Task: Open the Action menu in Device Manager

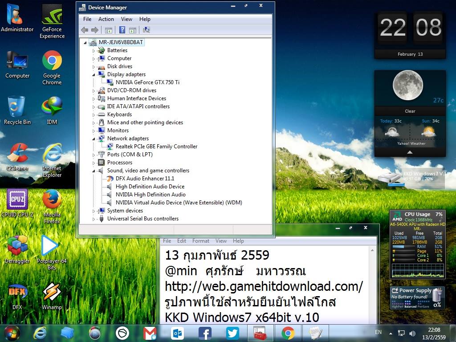Action: point(106,19)
